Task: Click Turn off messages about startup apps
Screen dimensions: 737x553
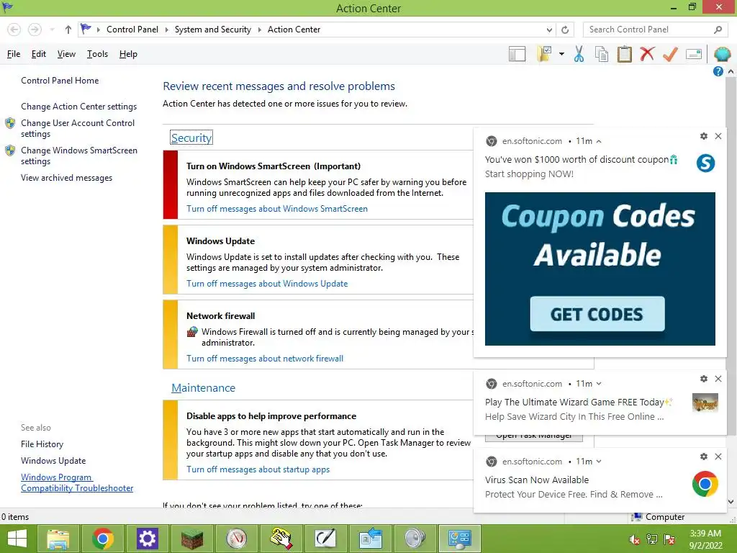Action: pyautogui.click(x=258, y=469)
